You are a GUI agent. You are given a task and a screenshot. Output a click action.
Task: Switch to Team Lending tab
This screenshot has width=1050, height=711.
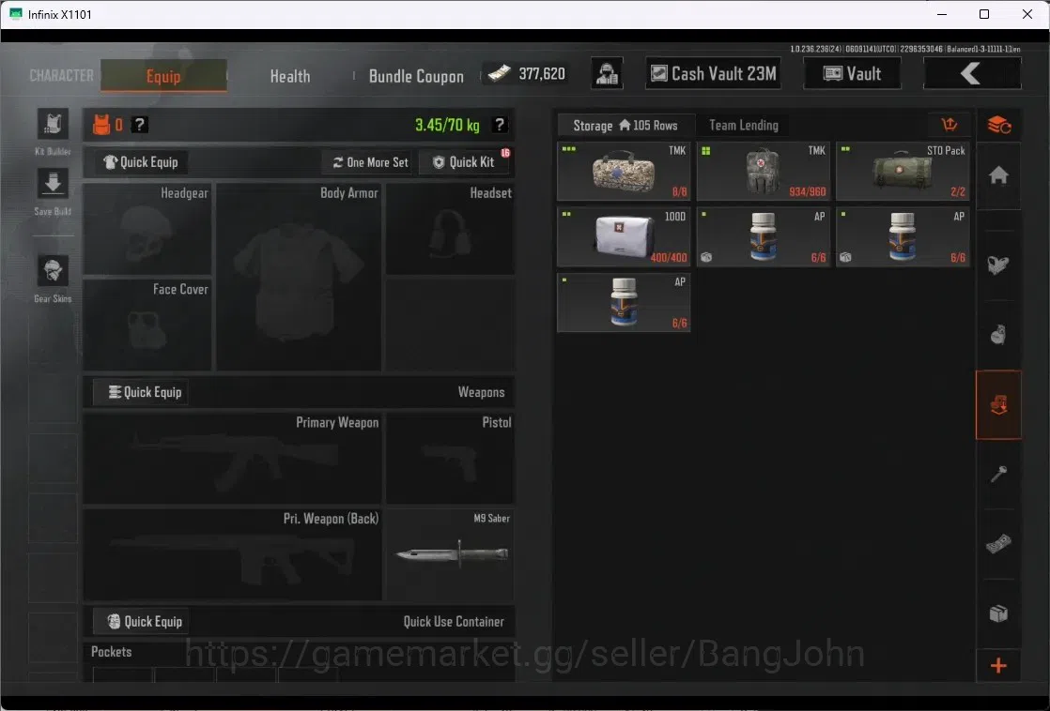(x=743, y=125)
